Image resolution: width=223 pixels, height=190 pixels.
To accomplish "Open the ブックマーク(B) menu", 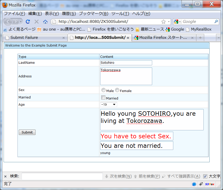I will (93, 14).
